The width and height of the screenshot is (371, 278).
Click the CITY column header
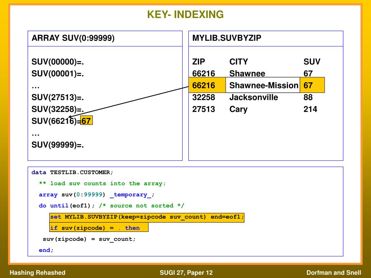[238, 62]
